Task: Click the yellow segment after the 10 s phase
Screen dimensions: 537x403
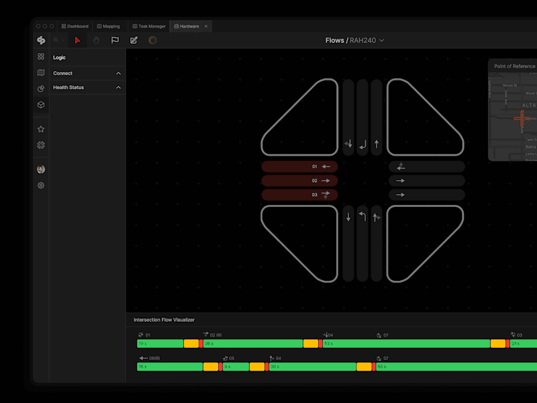Action: [191, 343]
